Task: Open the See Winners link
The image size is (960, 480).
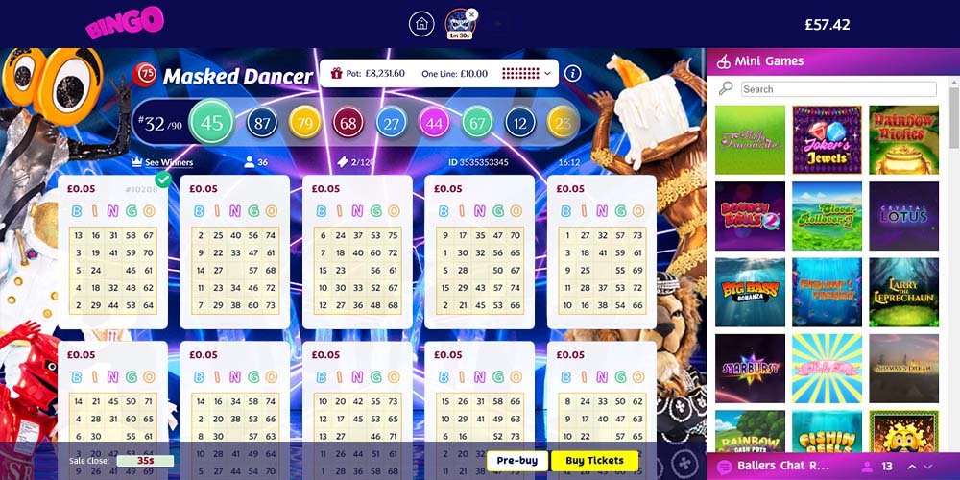Action: click(x=162, y=162)
